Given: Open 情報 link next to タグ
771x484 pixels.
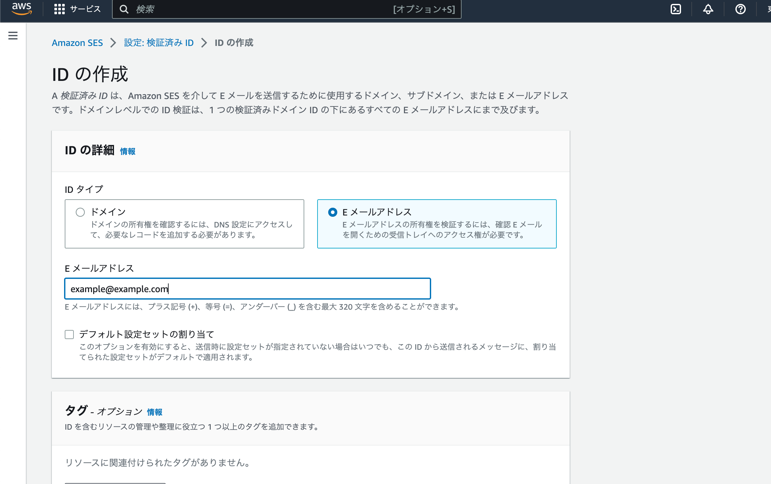Looking at the screenshot, I should coord(154,412).
